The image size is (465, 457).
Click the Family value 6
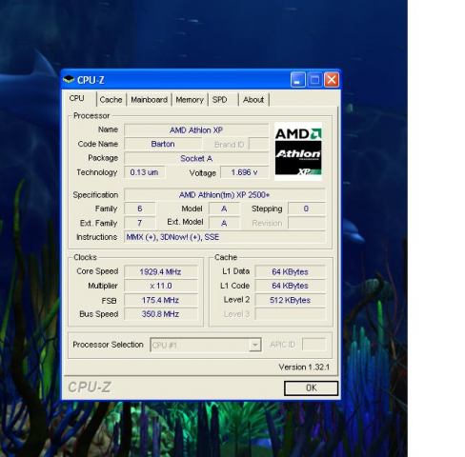click(x=140, y=209)
